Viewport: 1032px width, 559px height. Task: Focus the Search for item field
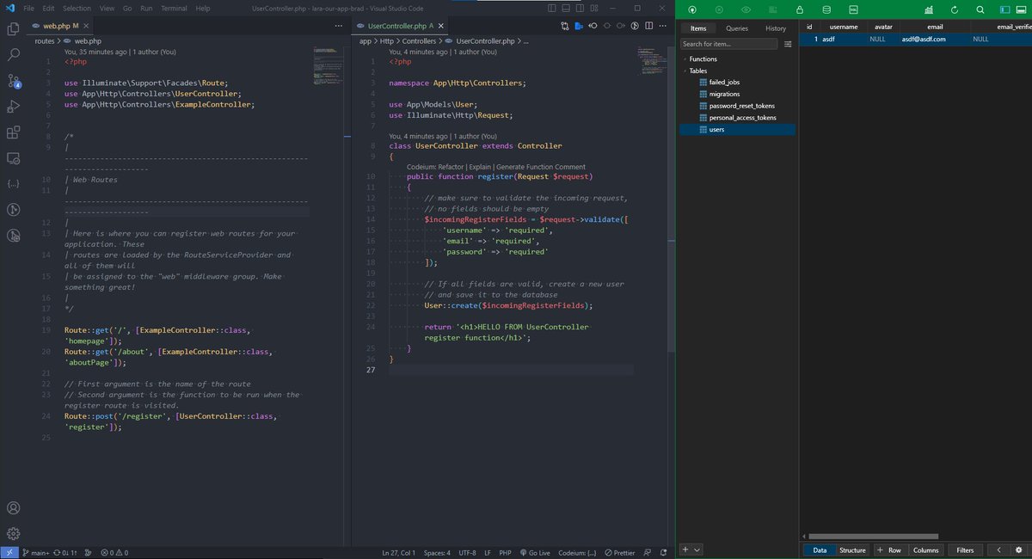coord(728,44)
